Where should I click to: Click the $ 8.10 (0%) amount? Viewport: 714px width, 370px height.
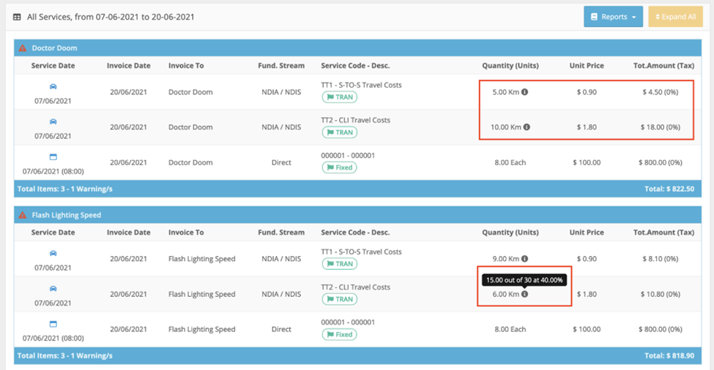pos(661,259)
